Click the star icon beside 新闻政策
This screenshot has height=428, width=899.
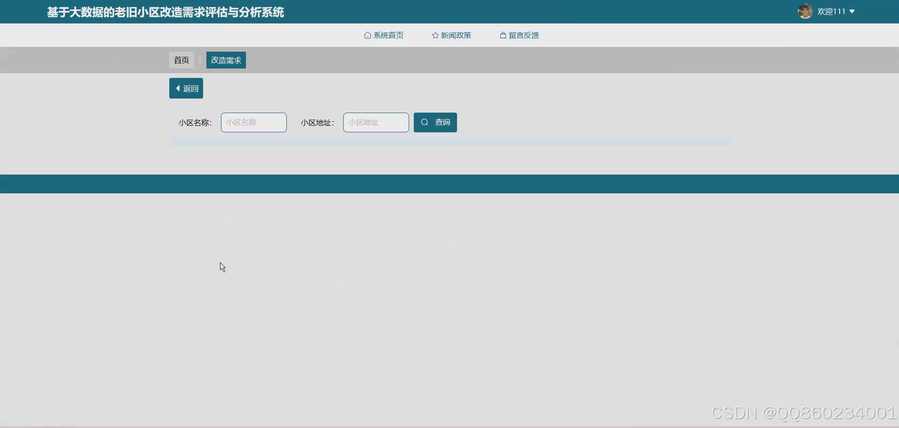coord(435,35)
